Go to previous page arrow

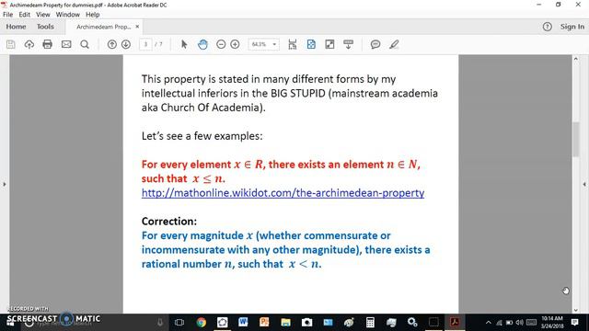[112, 44]
